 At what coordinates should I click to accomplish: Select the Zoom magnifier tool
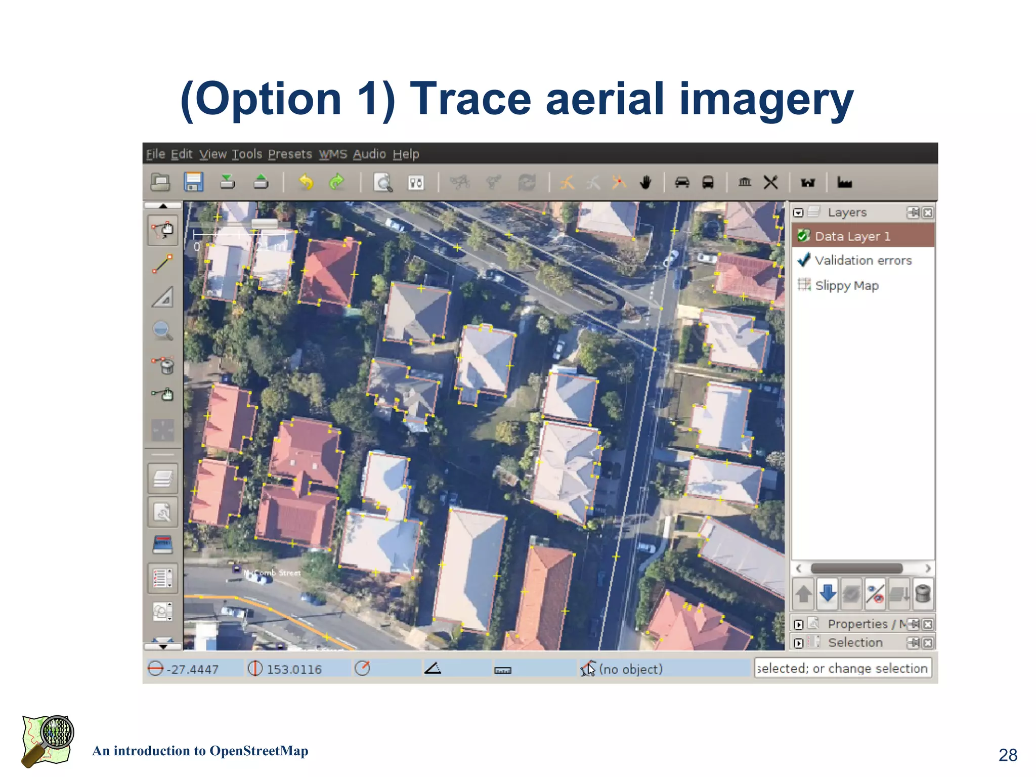(162, 330)
